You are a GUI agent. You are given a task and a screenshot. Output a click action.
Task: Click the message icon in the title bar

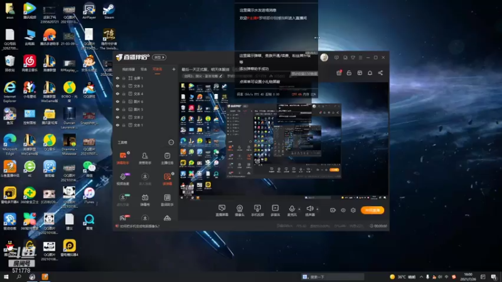coord(336,58)
